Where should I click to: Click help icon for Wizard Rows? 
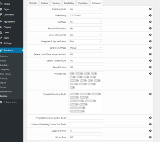point(150,137)
